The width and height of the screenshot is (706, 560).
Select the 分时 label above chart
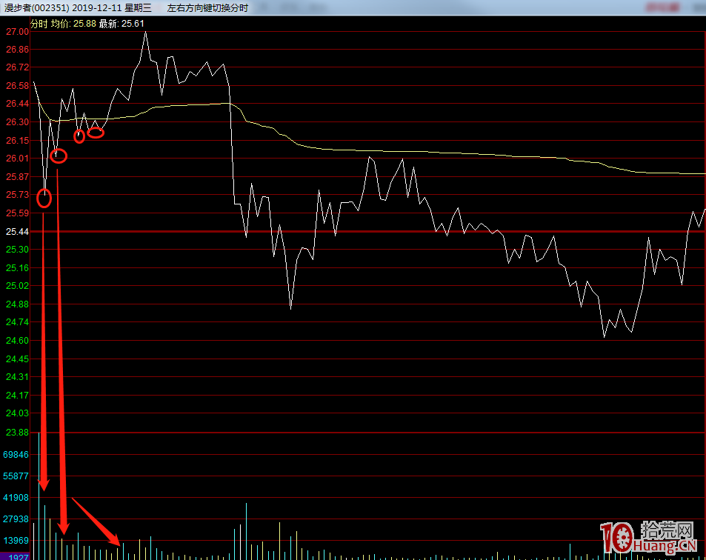point(39,24)
